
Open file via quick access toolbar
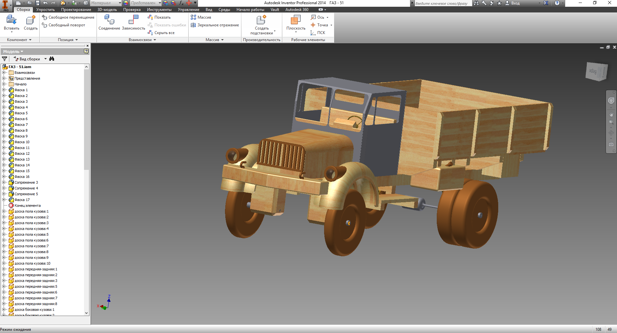coord(30,3)
